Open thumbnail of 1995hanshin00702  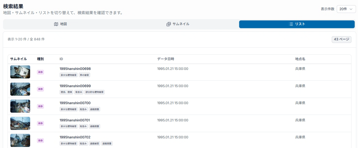click(x=20, y=141)
